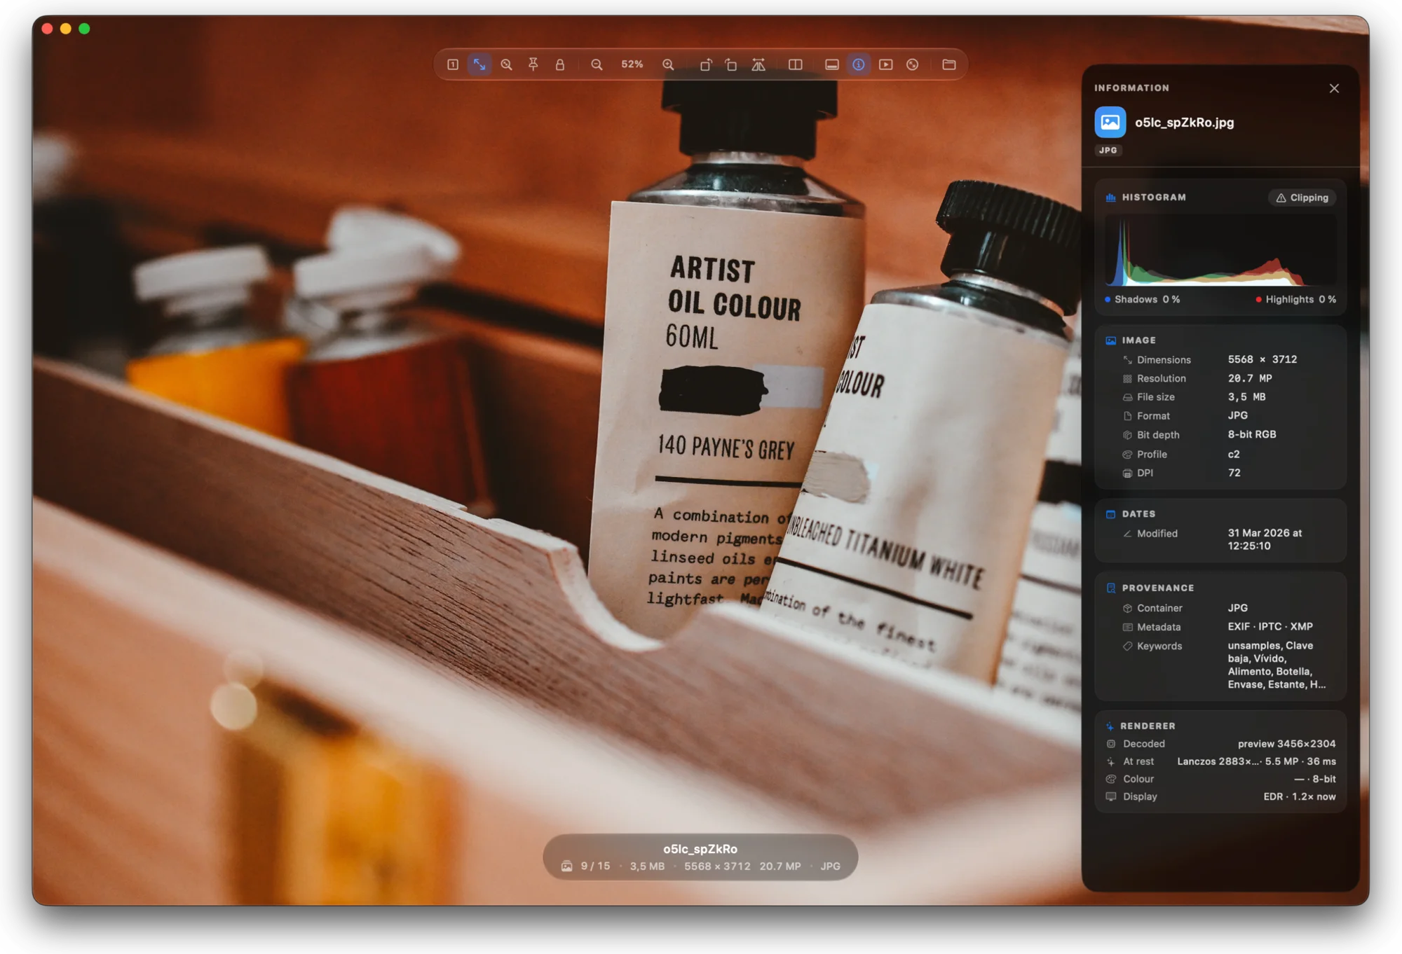The image size is (1402, 954).
Task: Pin the window with the pushpin icon
Action: [x=533, y=64]
